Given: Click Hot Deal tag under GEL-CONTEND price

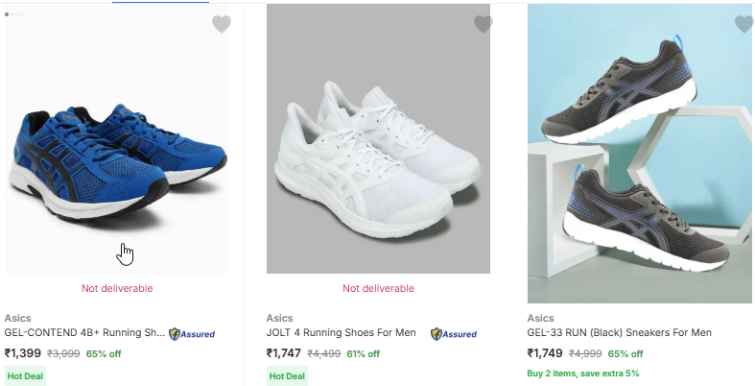Looking at the screenshot, I should 25,375.
